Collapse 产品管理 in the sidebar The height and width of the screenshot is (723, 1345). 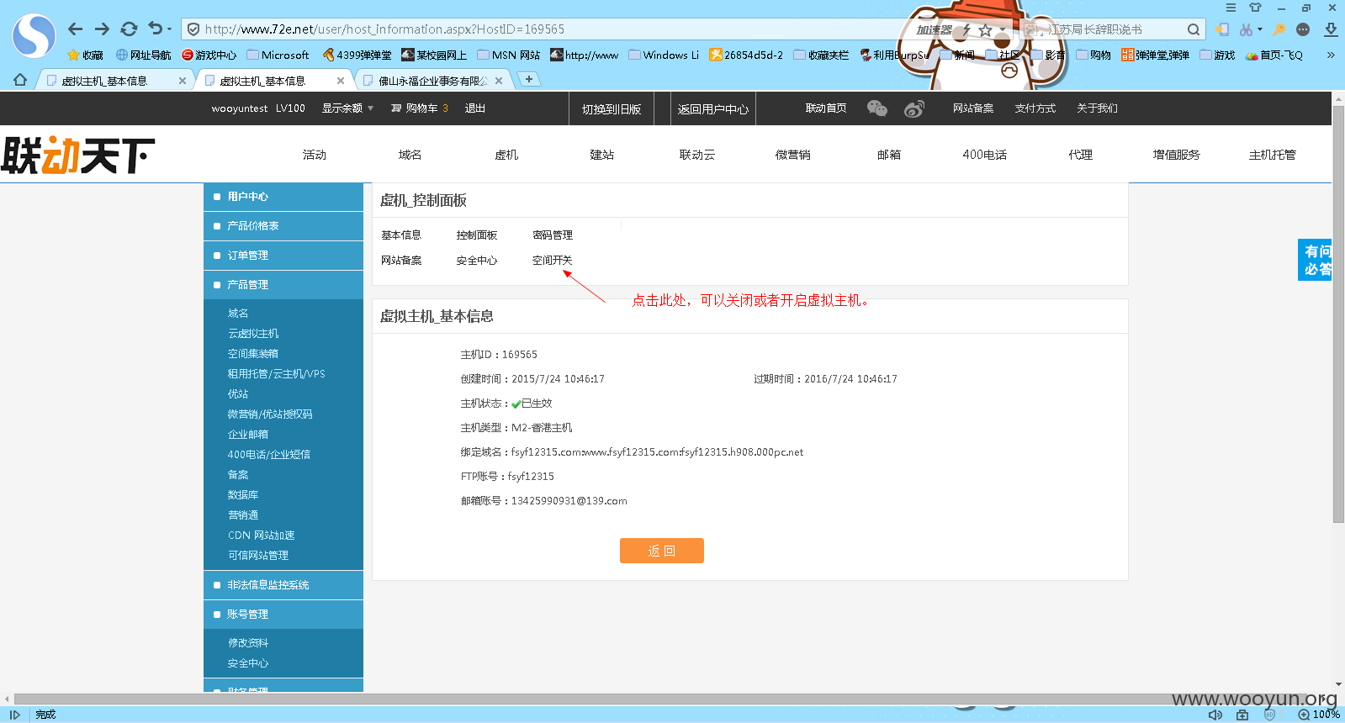coord(283,285)
